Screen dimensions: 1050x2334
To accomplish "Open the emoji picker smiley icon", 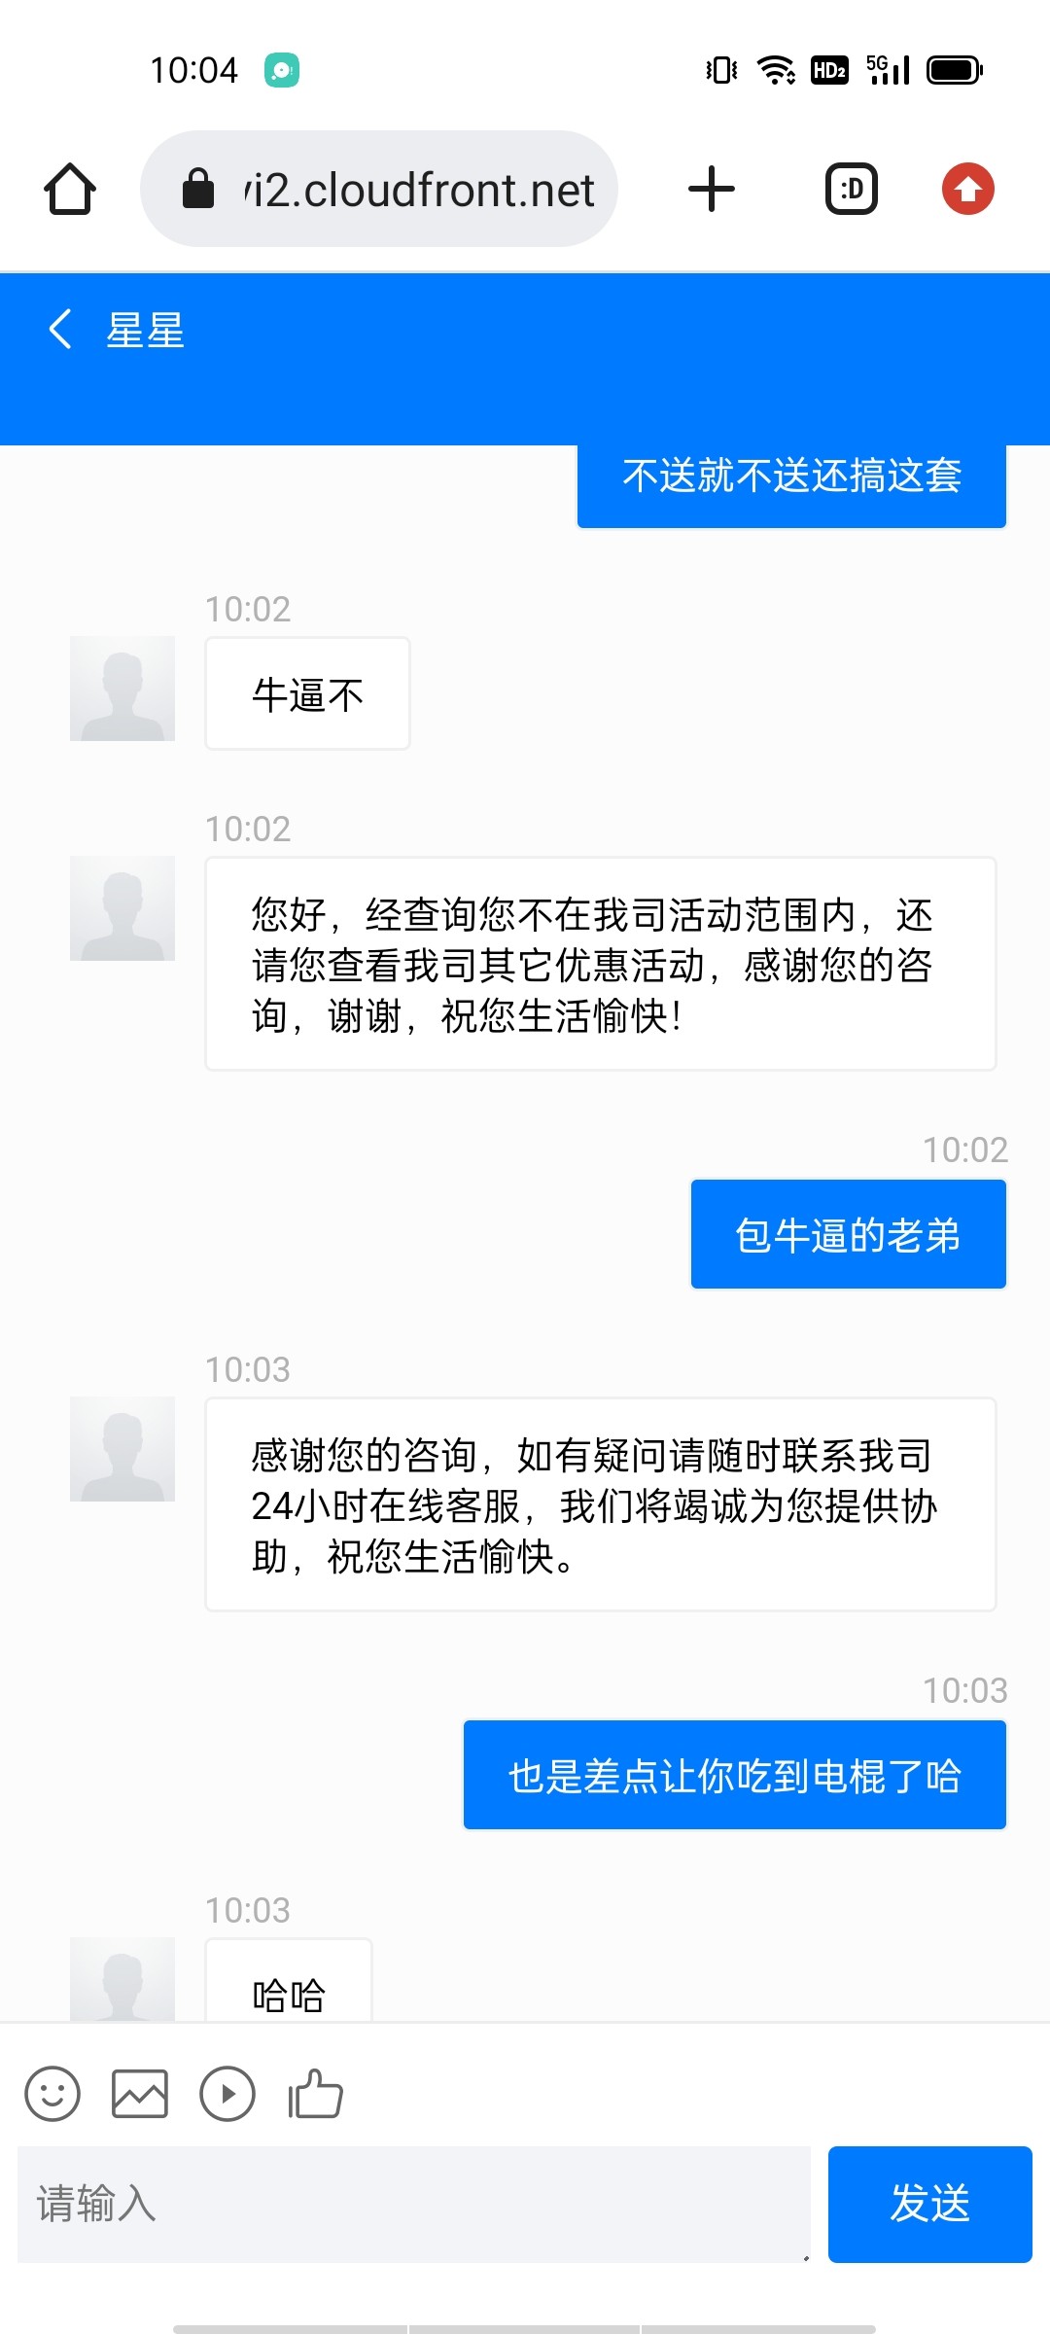I will tap(52, 2093).
